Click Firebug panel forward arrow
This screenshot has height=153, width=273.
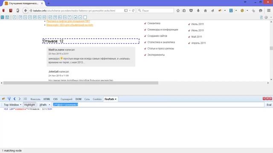click(x=20, y=99)
